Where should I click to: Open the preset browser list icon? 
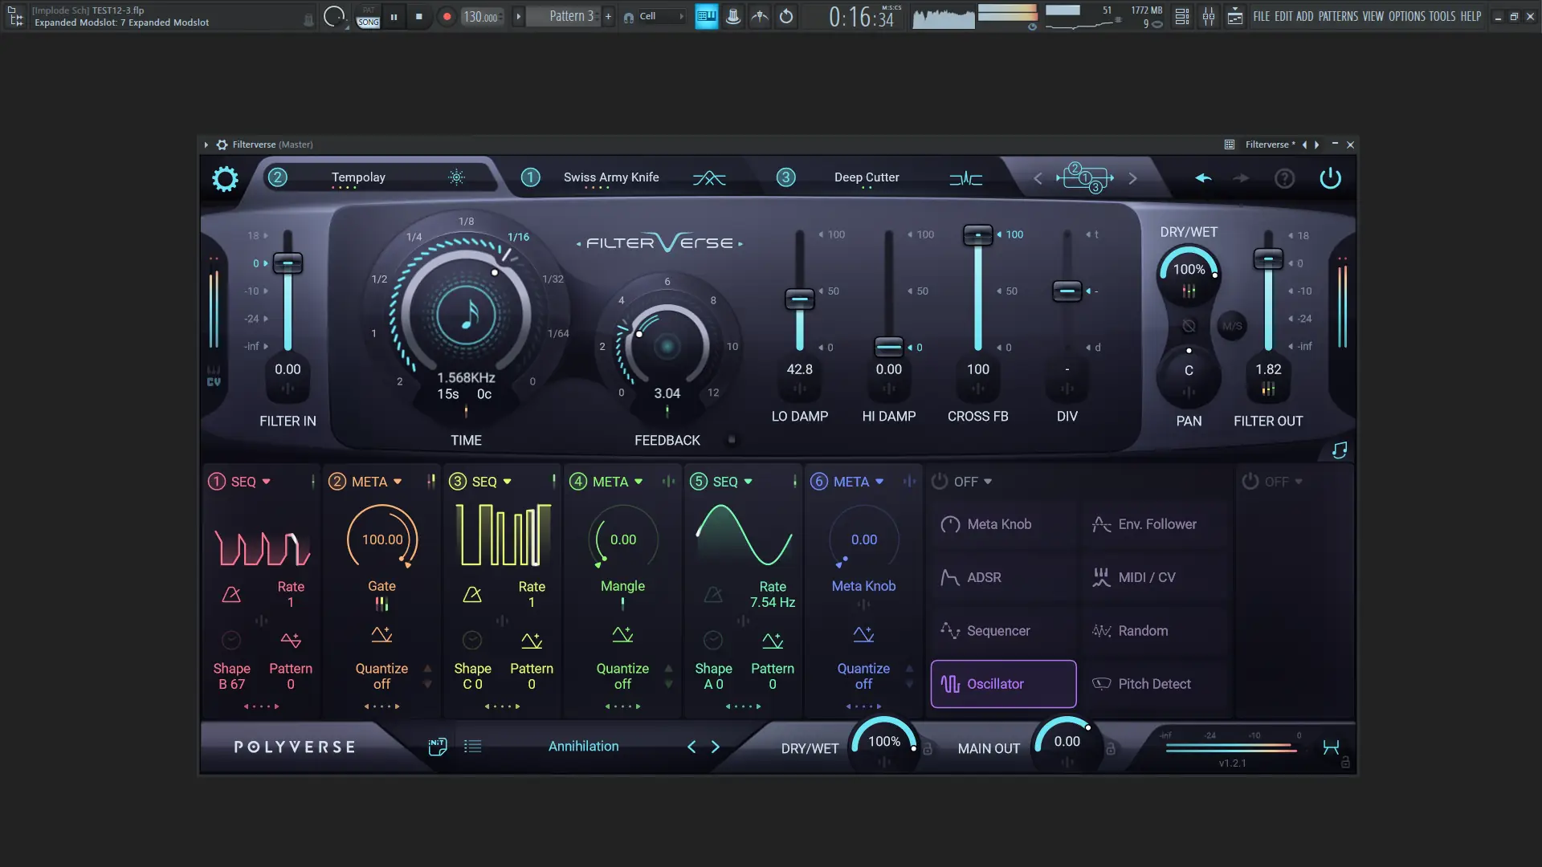472,746
